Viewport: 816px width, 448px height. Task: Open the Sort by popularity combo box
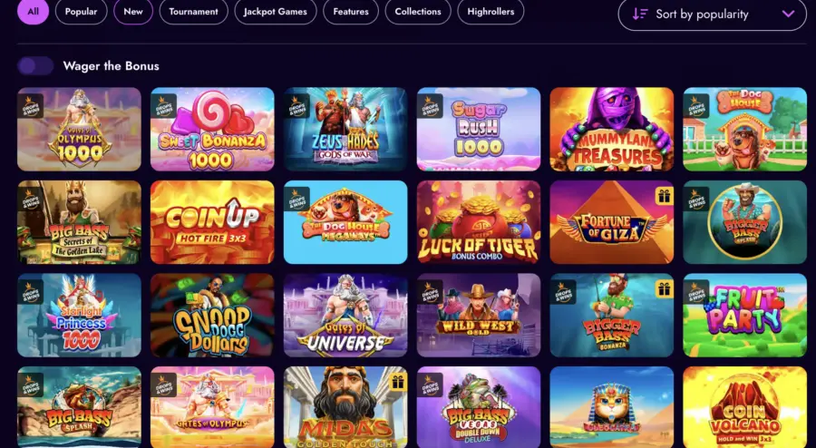(x=712, y=14)
